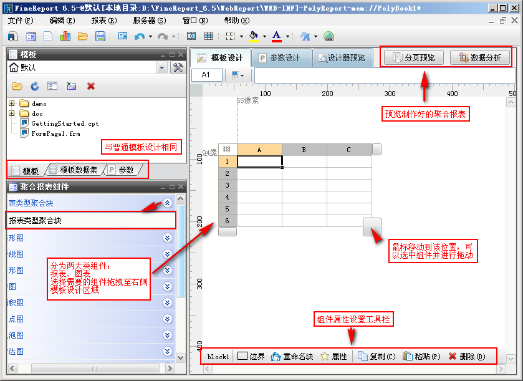Click the formula input field
This screenshot has width=523, height=381.
385,75
